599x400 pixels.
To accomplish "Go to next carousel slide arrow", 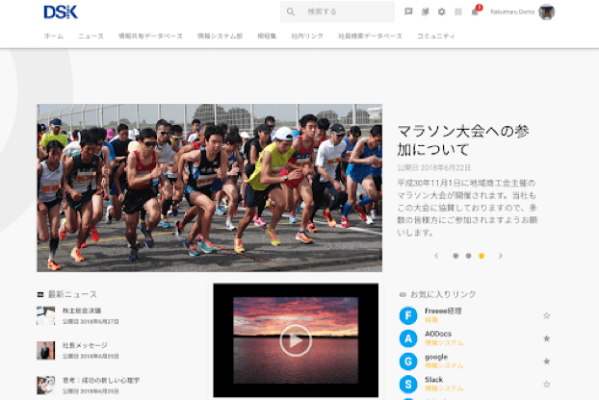I will 501,256.
